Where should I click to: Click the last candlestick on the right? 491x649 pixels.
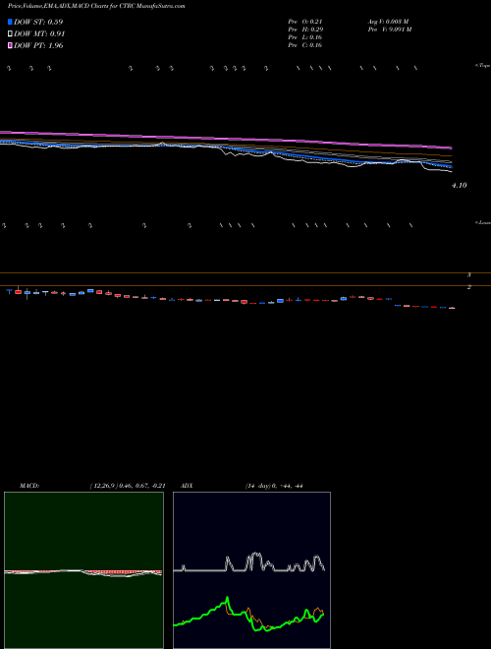tap(452, 308)
